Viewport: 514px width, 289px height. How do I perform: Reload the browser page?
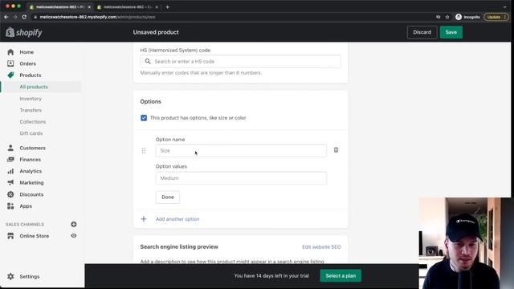(24, 17)
